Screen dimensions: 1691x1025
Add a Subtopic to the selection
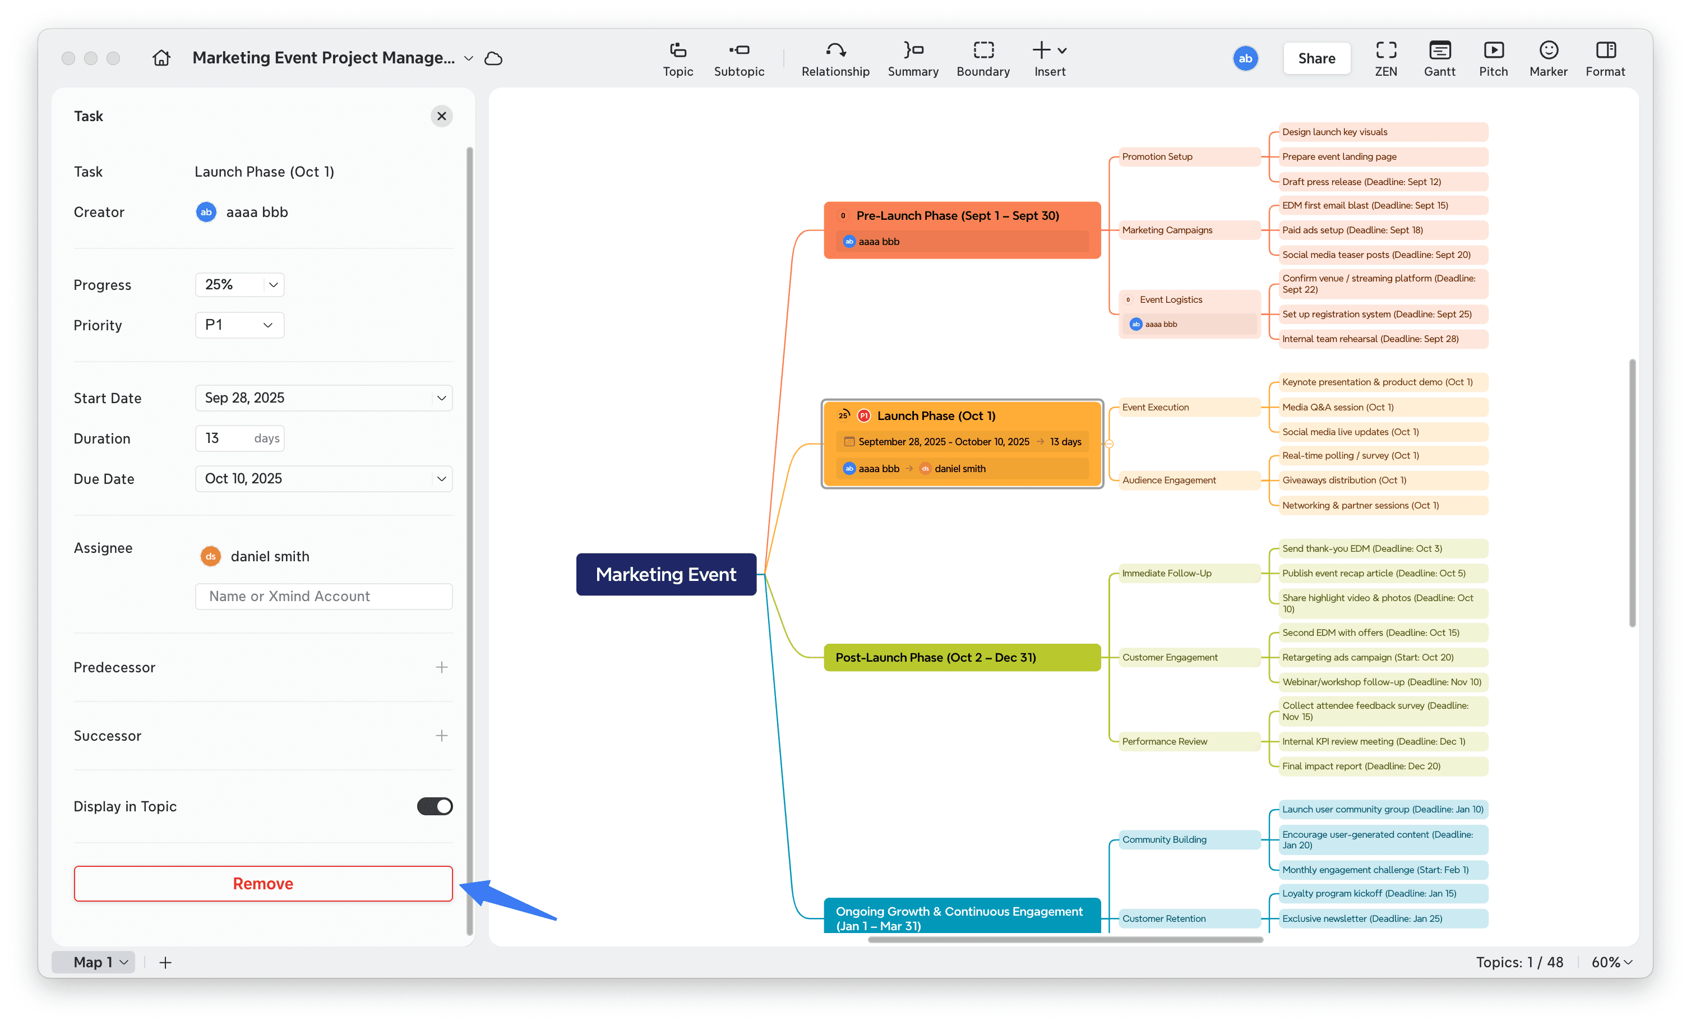point(739,58)
